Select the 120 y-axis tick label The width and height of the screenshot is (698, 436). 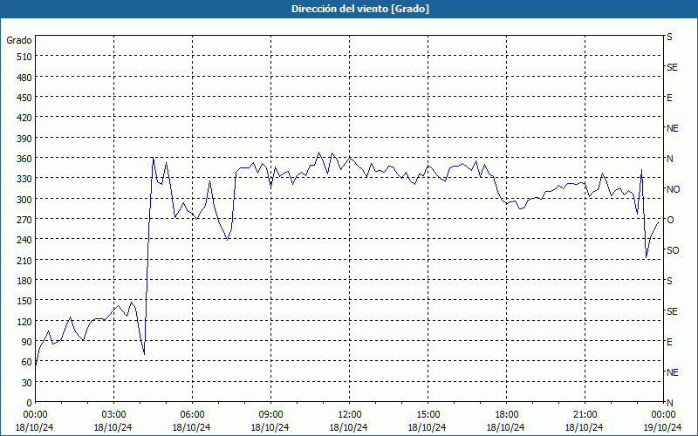[24, 321]
